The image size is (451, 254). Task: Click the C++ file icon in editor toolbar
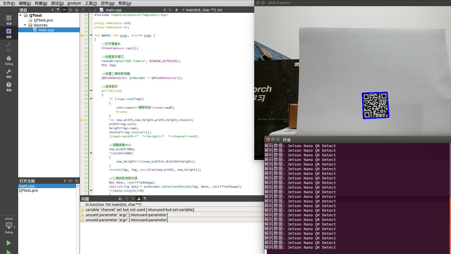(101, 10)
